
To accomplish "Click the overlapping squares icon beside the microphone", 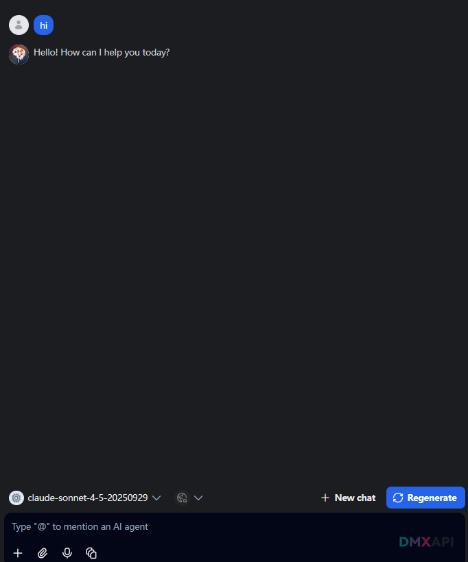I will pyautogui.click(x=91, y=553).
